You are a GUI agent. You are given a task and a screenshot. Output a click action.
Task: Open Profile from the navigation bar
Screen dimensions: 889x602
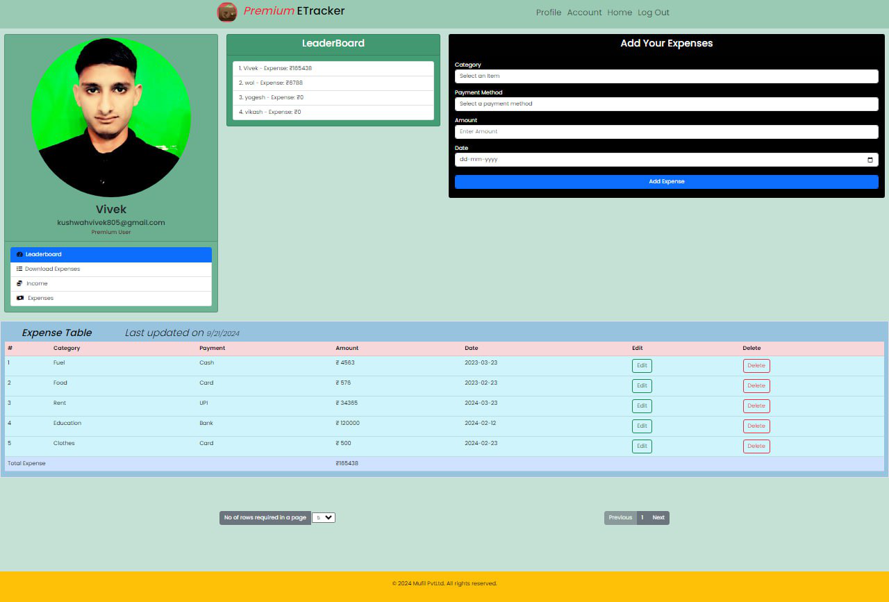pos(549,12)
